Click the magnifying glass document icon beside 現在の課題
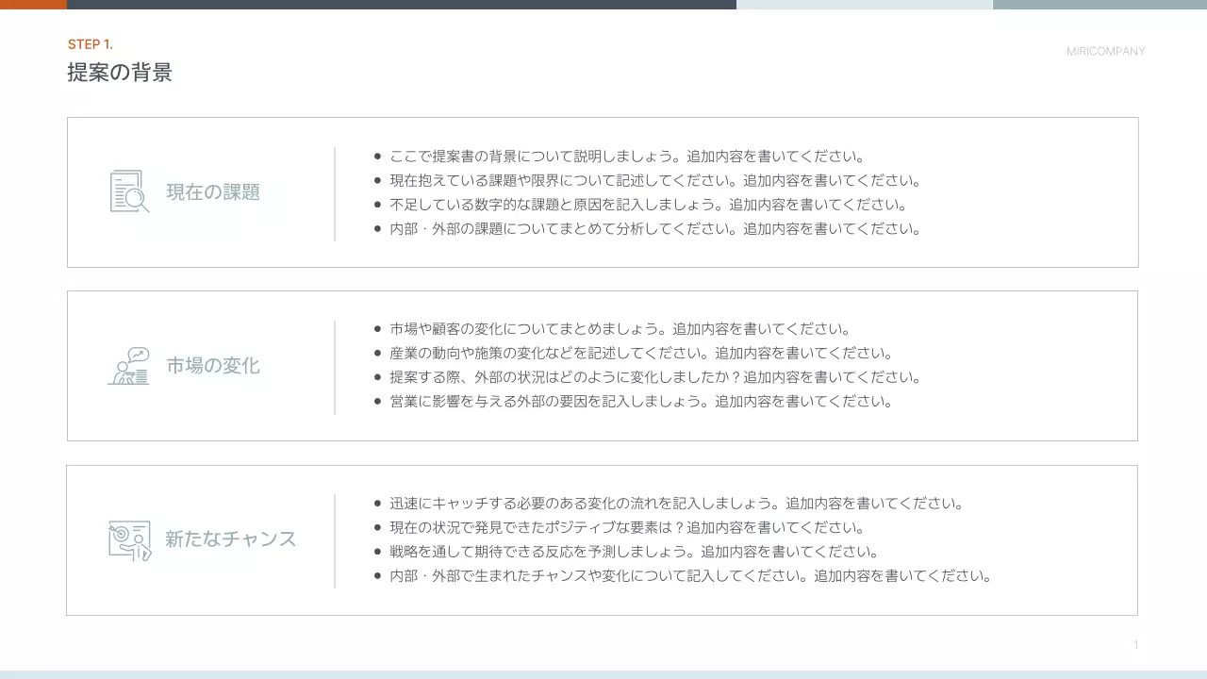The height and width of the screenshot is (679, 1207). 127,191
